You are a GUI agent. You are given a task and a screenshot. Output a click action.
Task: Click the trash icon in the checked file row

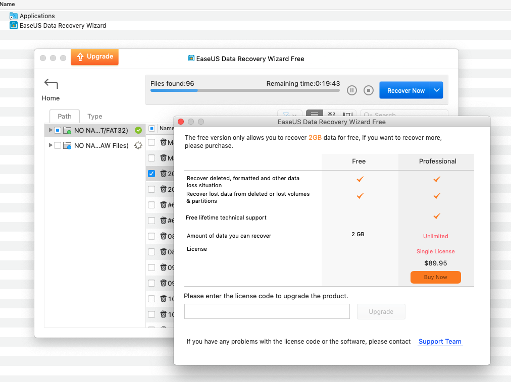[164, 174]
